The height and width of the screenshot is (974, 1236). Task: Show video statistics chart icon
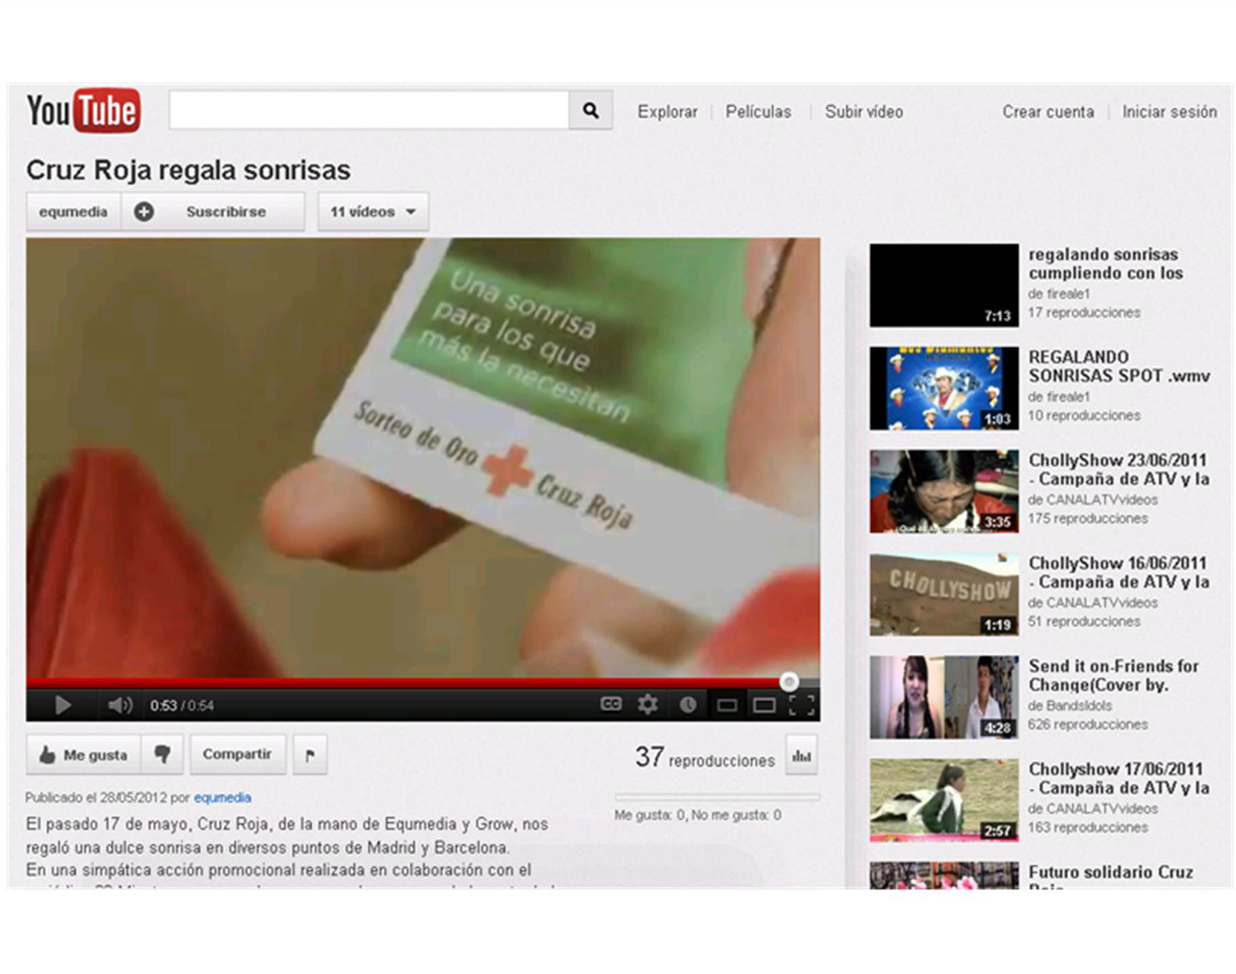tap(801, 755)
